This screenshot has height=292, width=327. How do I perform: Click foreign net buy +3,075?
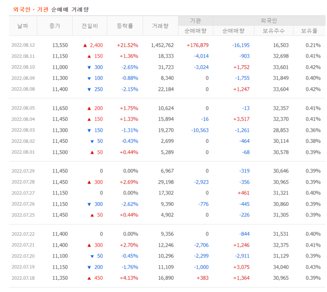(x=241, y=267)
